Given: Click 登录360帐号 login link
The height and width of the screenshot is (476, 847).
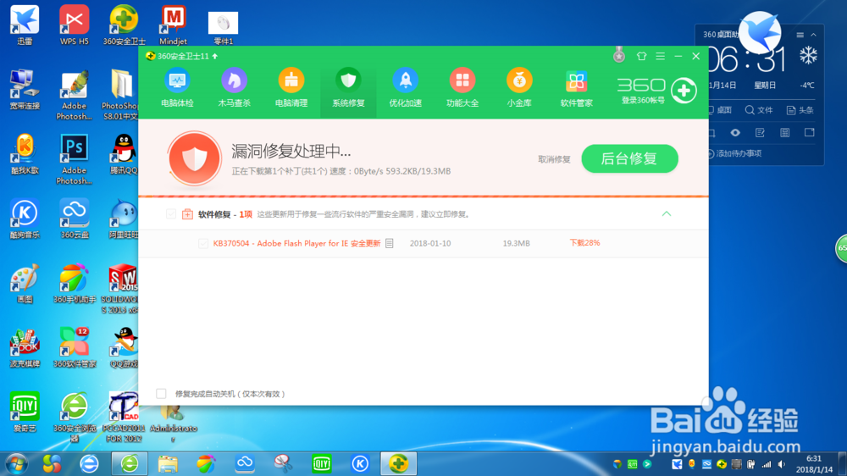Looking at the screenshot, I should click(x=643, y=101).
